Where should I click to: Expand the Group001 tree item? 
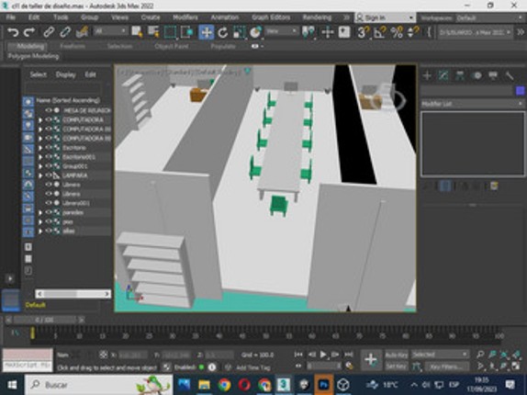click(x=40, y=166)
